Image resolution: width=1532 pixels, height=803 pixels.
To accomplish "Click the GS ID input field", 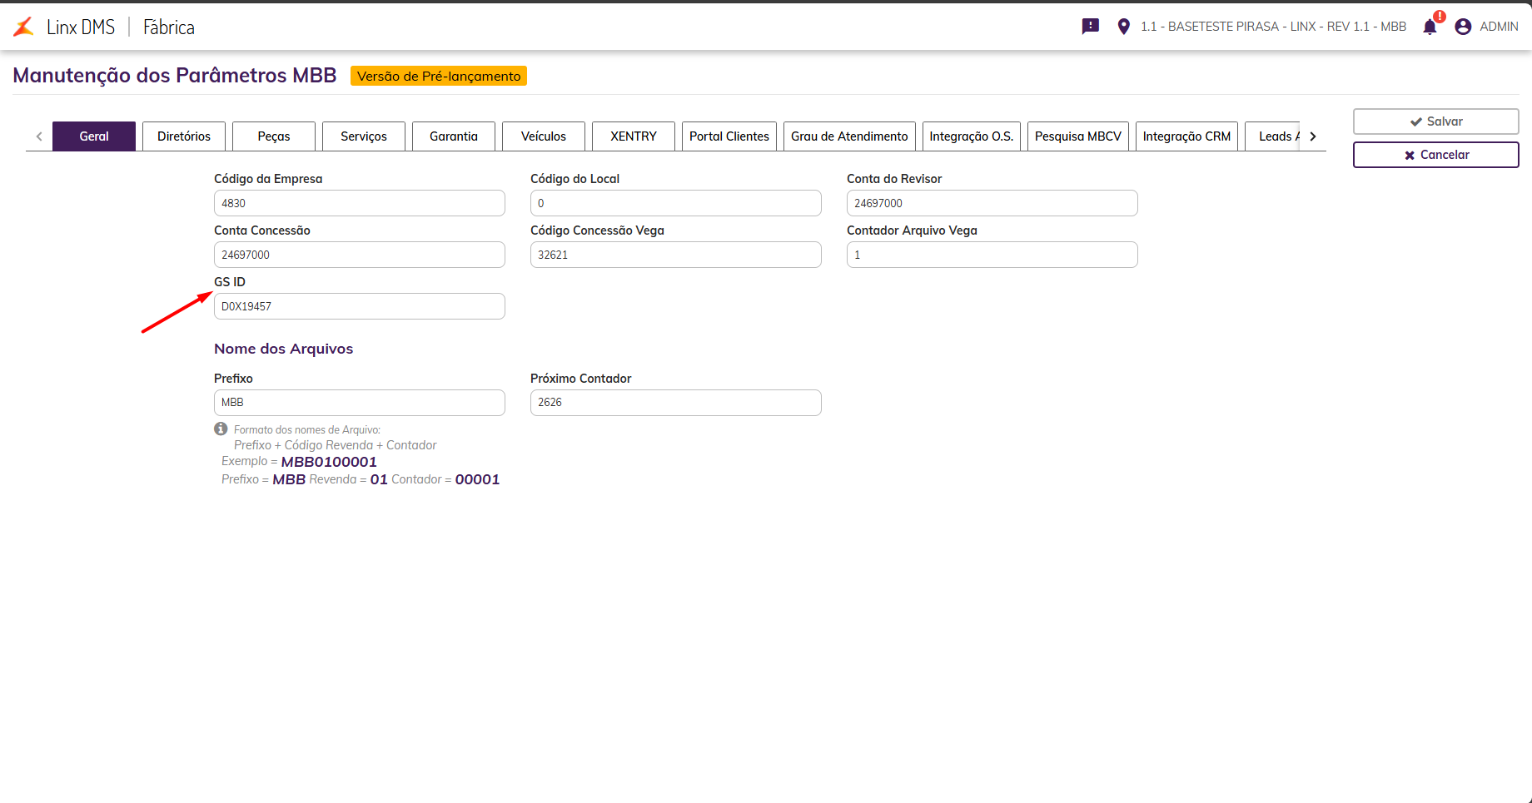I will click(360, 306).
